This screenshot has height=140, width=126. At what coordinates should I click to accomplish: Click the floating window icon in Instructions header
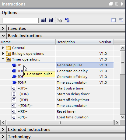(111, 4)
